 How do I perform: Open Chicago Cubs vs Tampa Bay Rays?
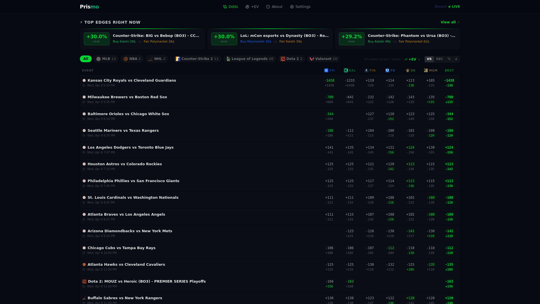pos(270,250)
